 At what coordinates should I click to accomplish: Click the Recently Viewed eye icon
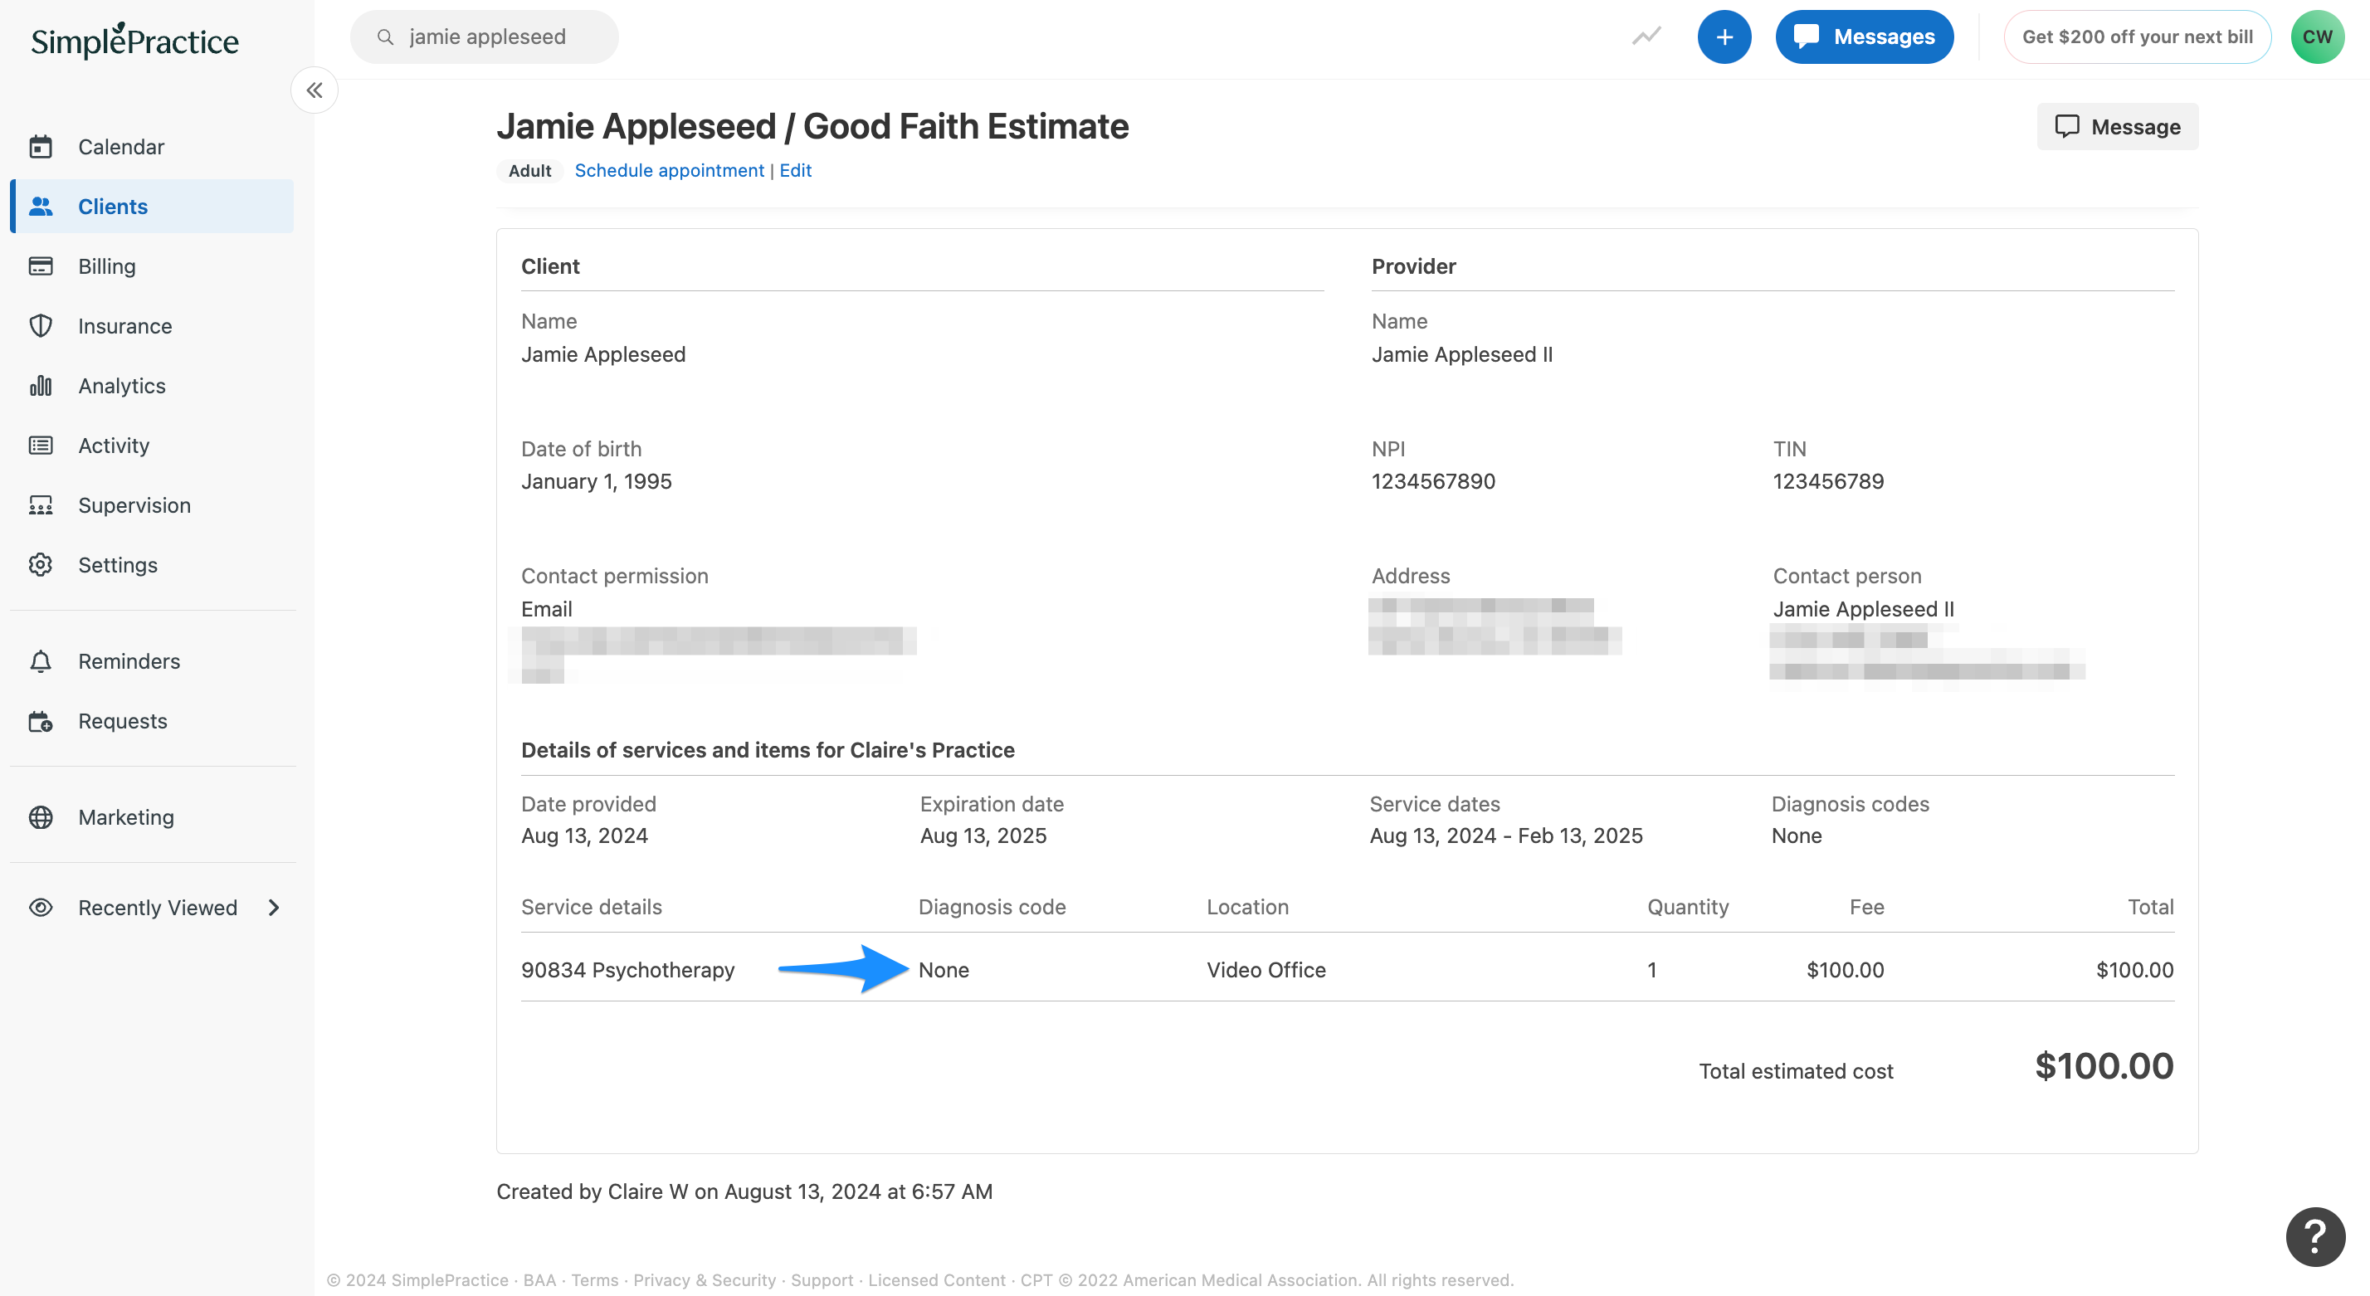point(41,907)
